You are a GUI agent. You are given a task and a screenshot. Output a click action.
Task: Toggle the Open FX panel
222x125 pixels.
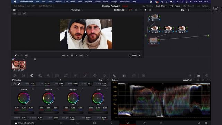pyautogui.click(x=189, y=6)
